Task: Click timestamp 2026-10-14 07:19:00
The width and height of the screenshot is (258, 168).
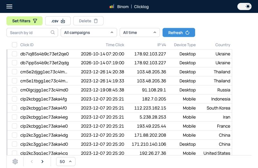Action: [x=103, y=63]
